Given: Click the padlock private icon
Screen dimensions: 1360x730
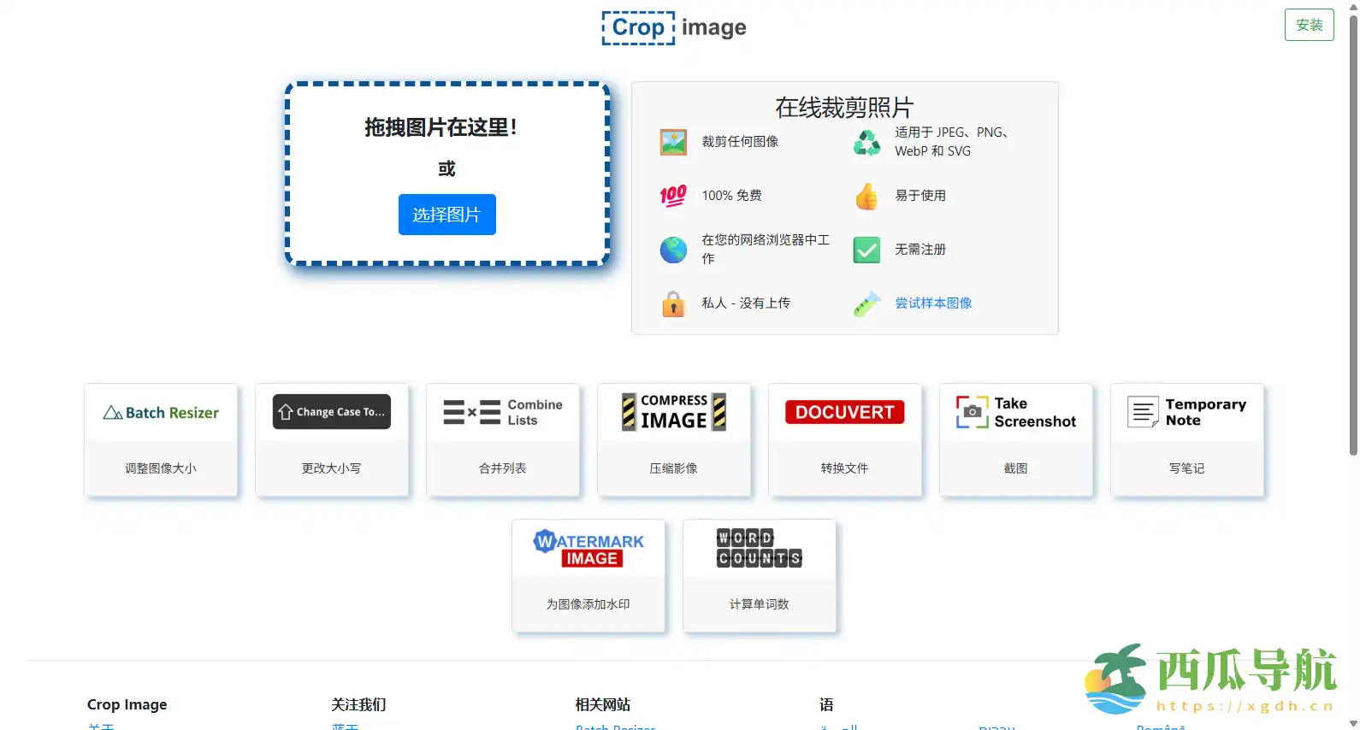Looking at the screenshot, I should tap(673, 303).
